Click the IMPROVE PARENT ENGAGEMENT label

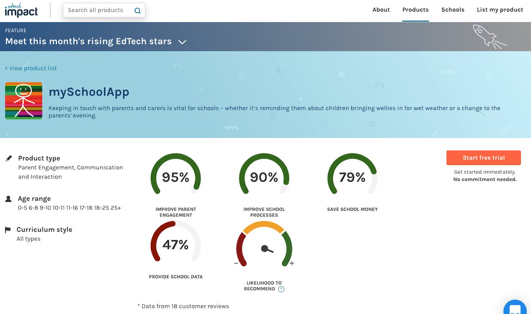pyautogui.click(x=176, y=212)
